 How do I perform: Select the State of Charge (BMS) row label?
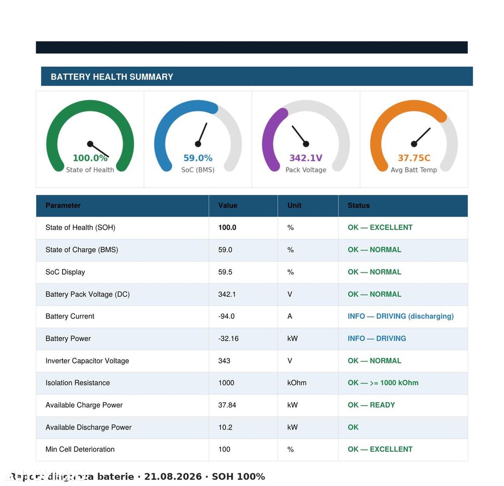pyautogui.click(x=82, y=250)
